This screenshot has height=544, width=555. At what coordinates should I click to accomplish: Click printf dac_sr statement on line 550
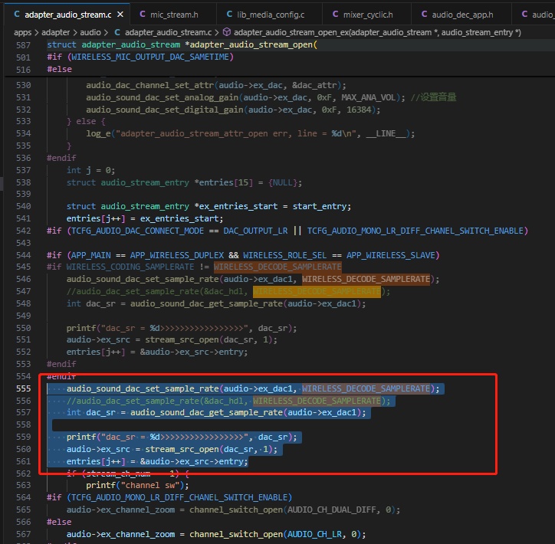[x=182, y=328]
